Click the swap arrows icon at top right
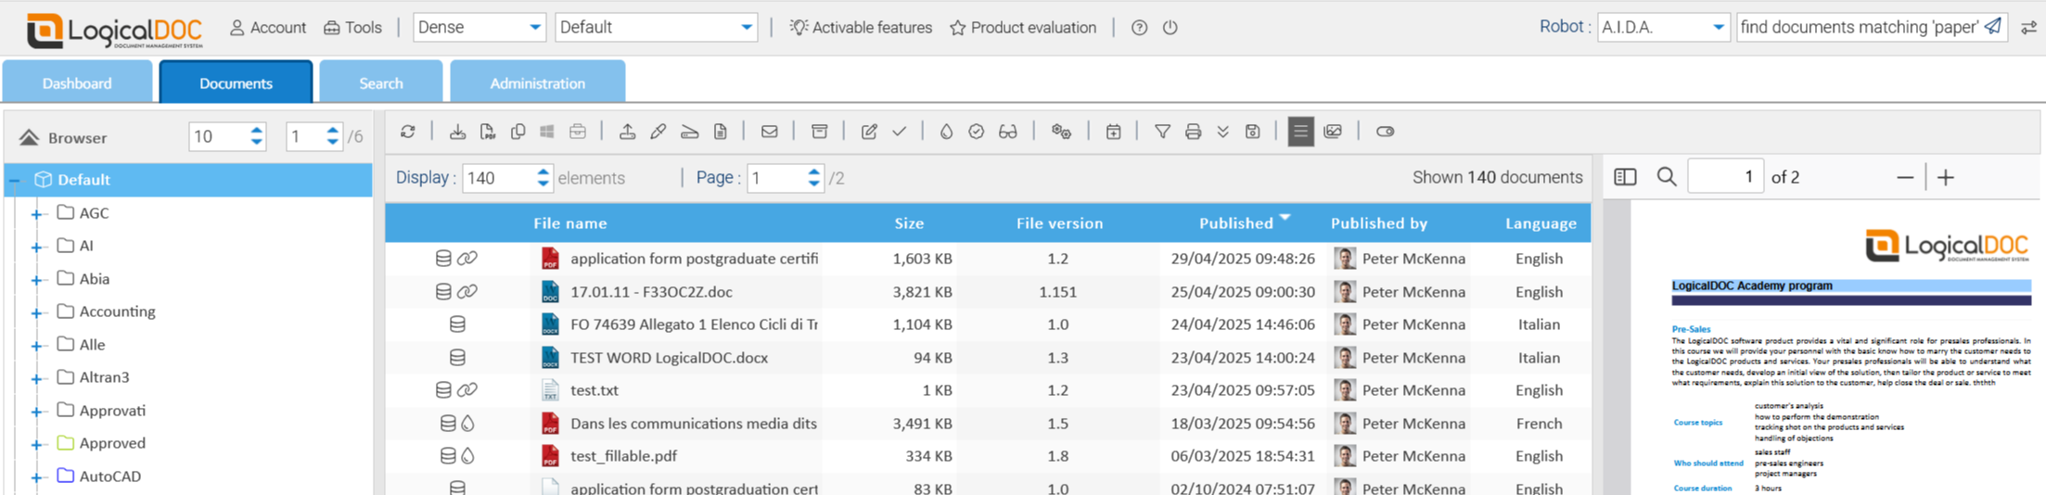Screen dimensions: 2046x495 (2028, 28)
